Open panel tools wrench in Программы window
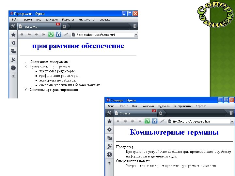 tap(13, 26)
